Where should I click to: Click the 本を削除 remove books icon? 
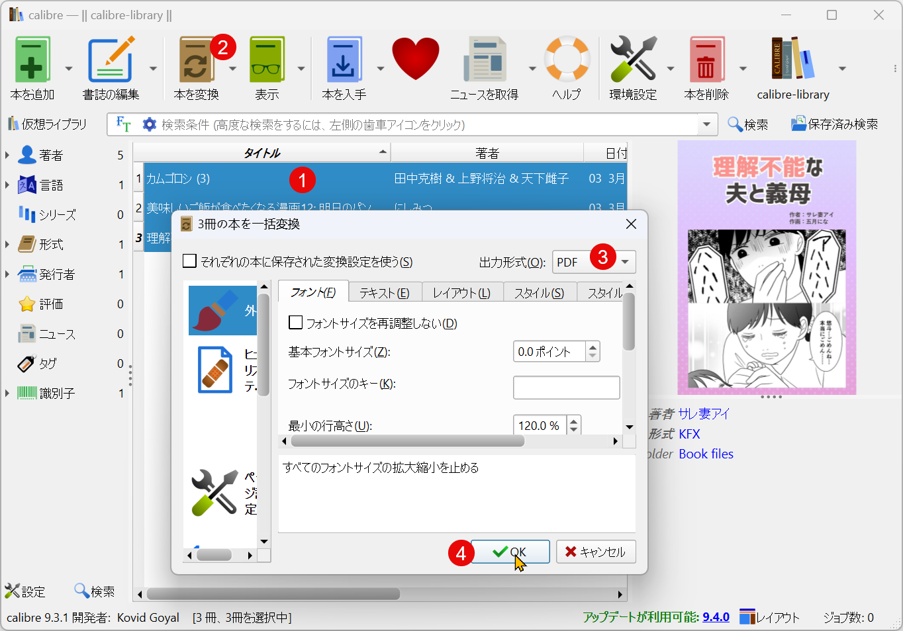(706, 60)
